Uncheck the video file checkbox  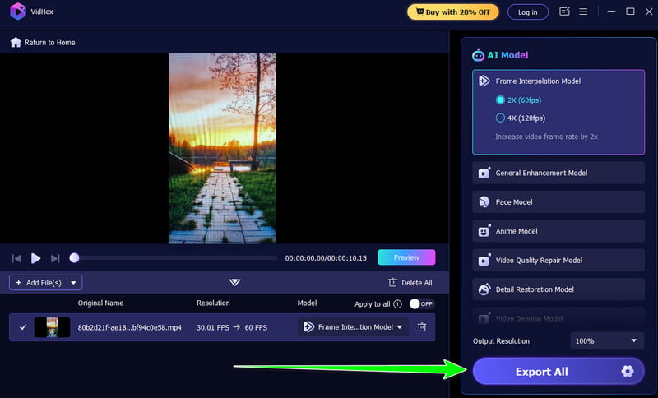click(x=22, y=327)
